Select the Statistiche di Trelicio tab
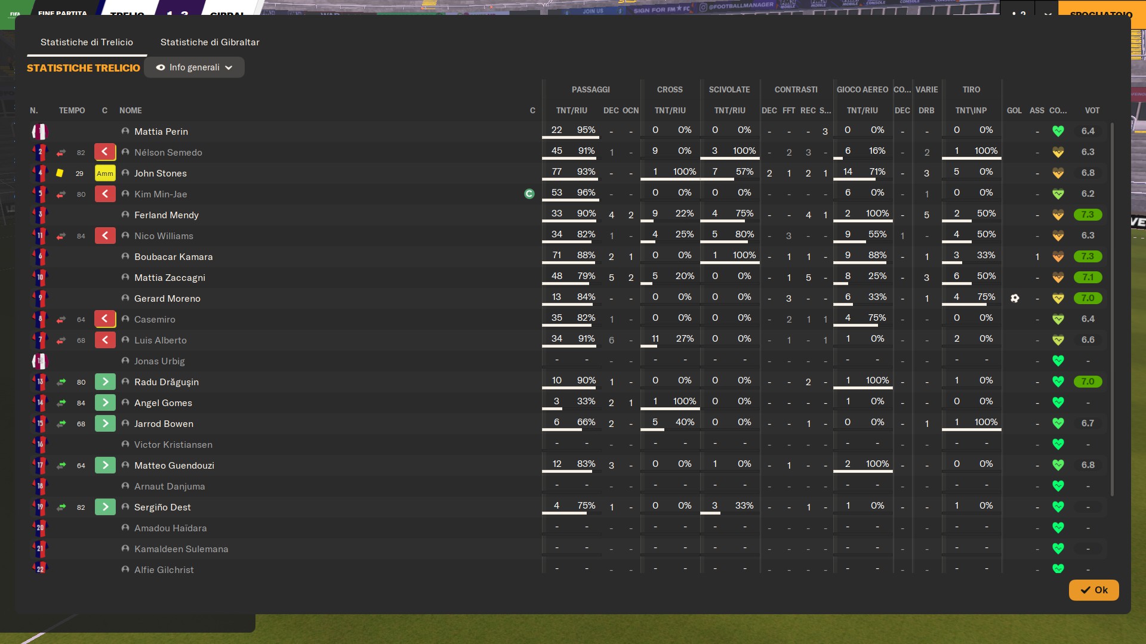The image size is (1146, 644). (x=87, y=42)
